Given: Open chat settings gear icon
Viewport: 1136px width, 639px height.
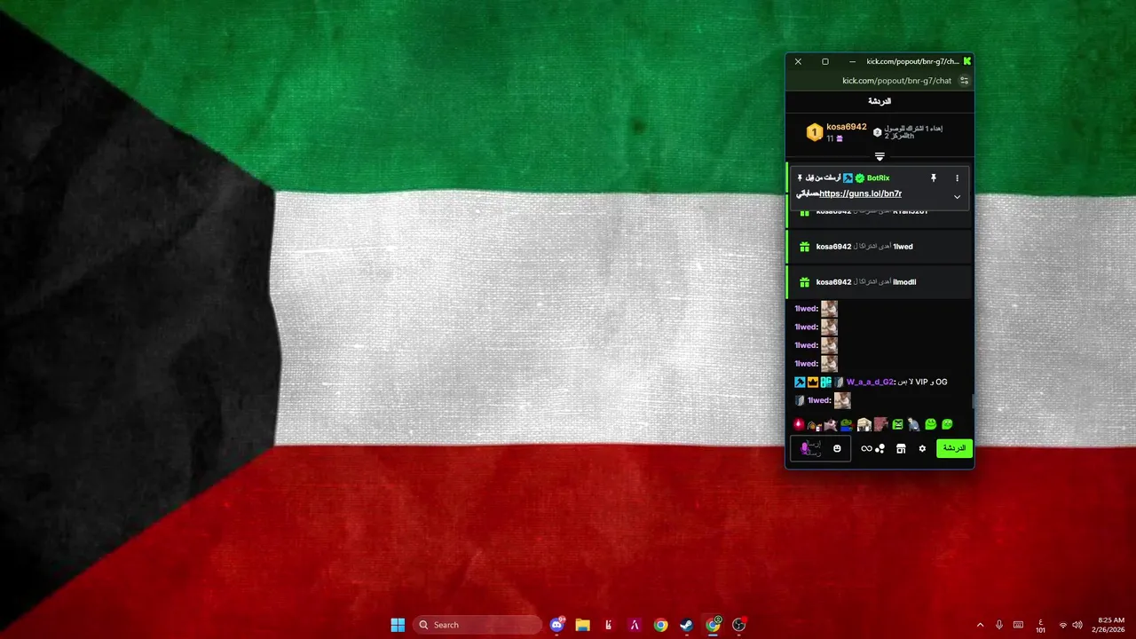Looking at the screenshot, I should click(x=922, y=448).
